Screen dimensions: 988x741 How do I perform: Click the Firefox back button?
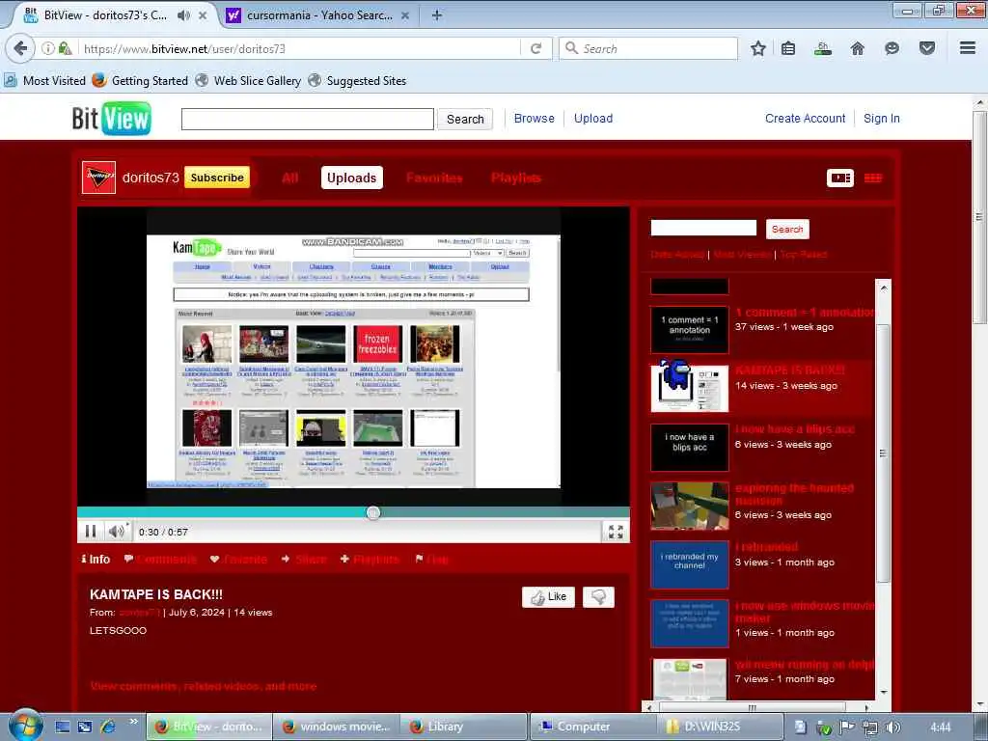point(20,48)
